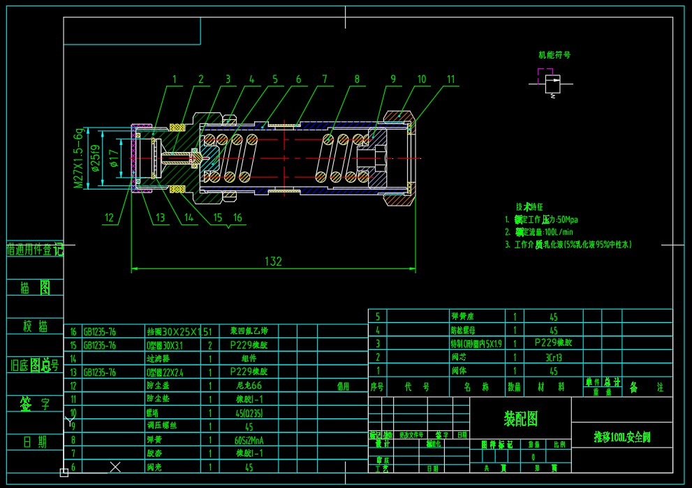Click the GB1235-76 code for item 15

point(99,344)
